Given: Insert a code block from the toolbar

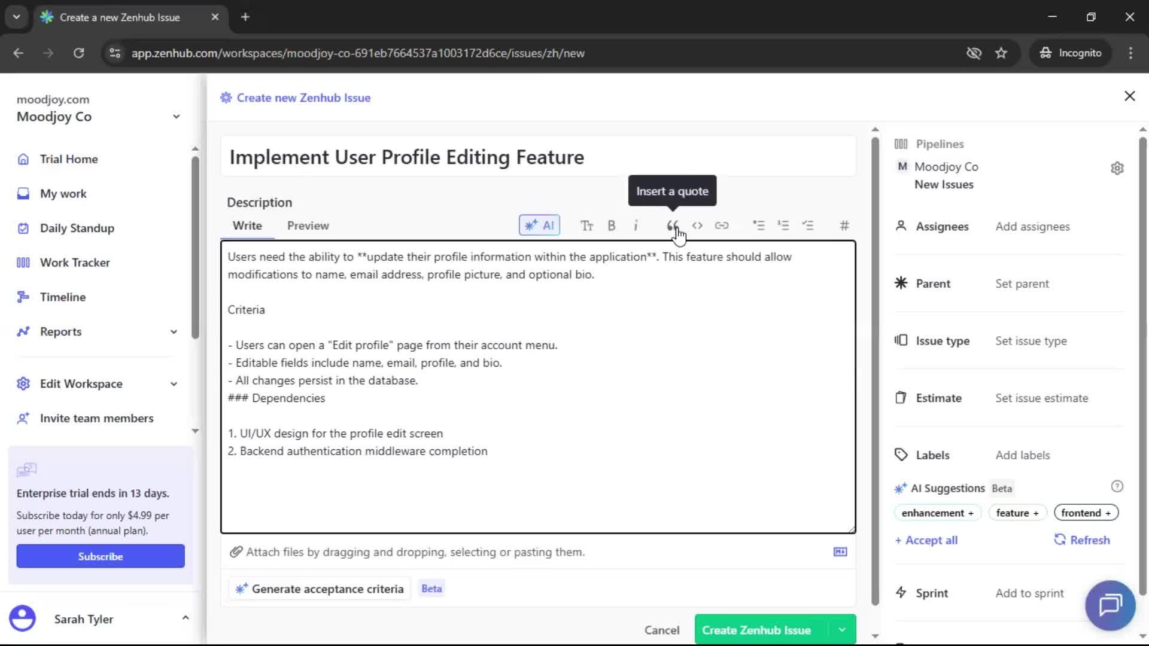Looking at the screenshot, I should [697, 226].
